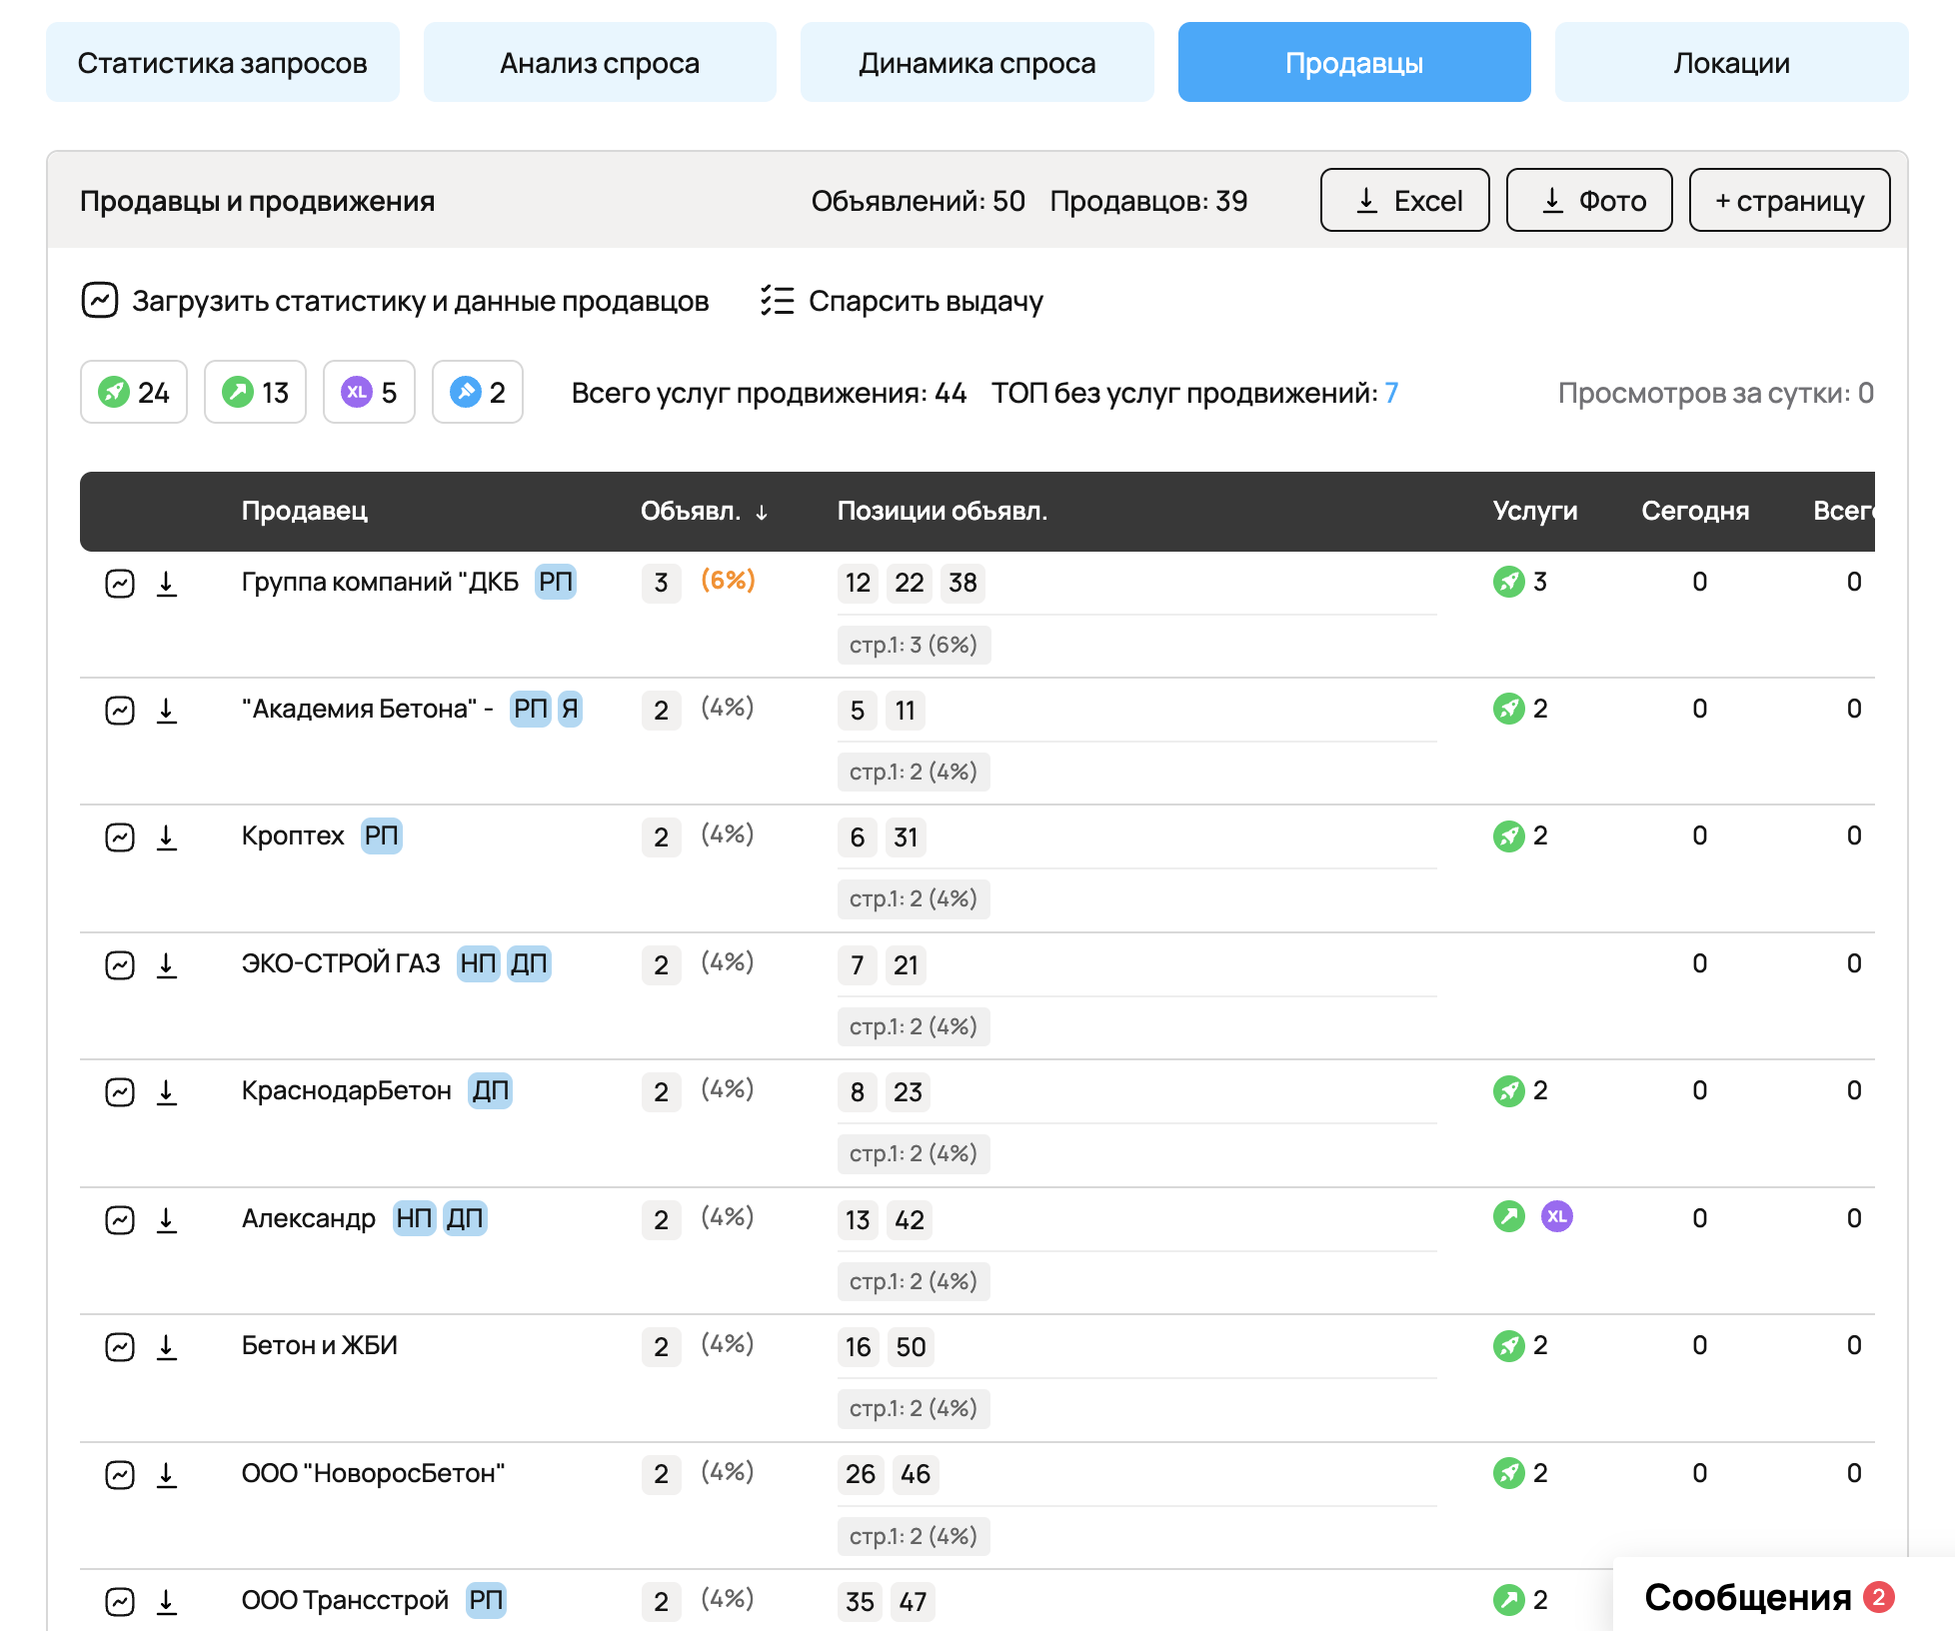Click the Фото download button
This screenshot has height=1631, width=1955.
(1589, 201)
